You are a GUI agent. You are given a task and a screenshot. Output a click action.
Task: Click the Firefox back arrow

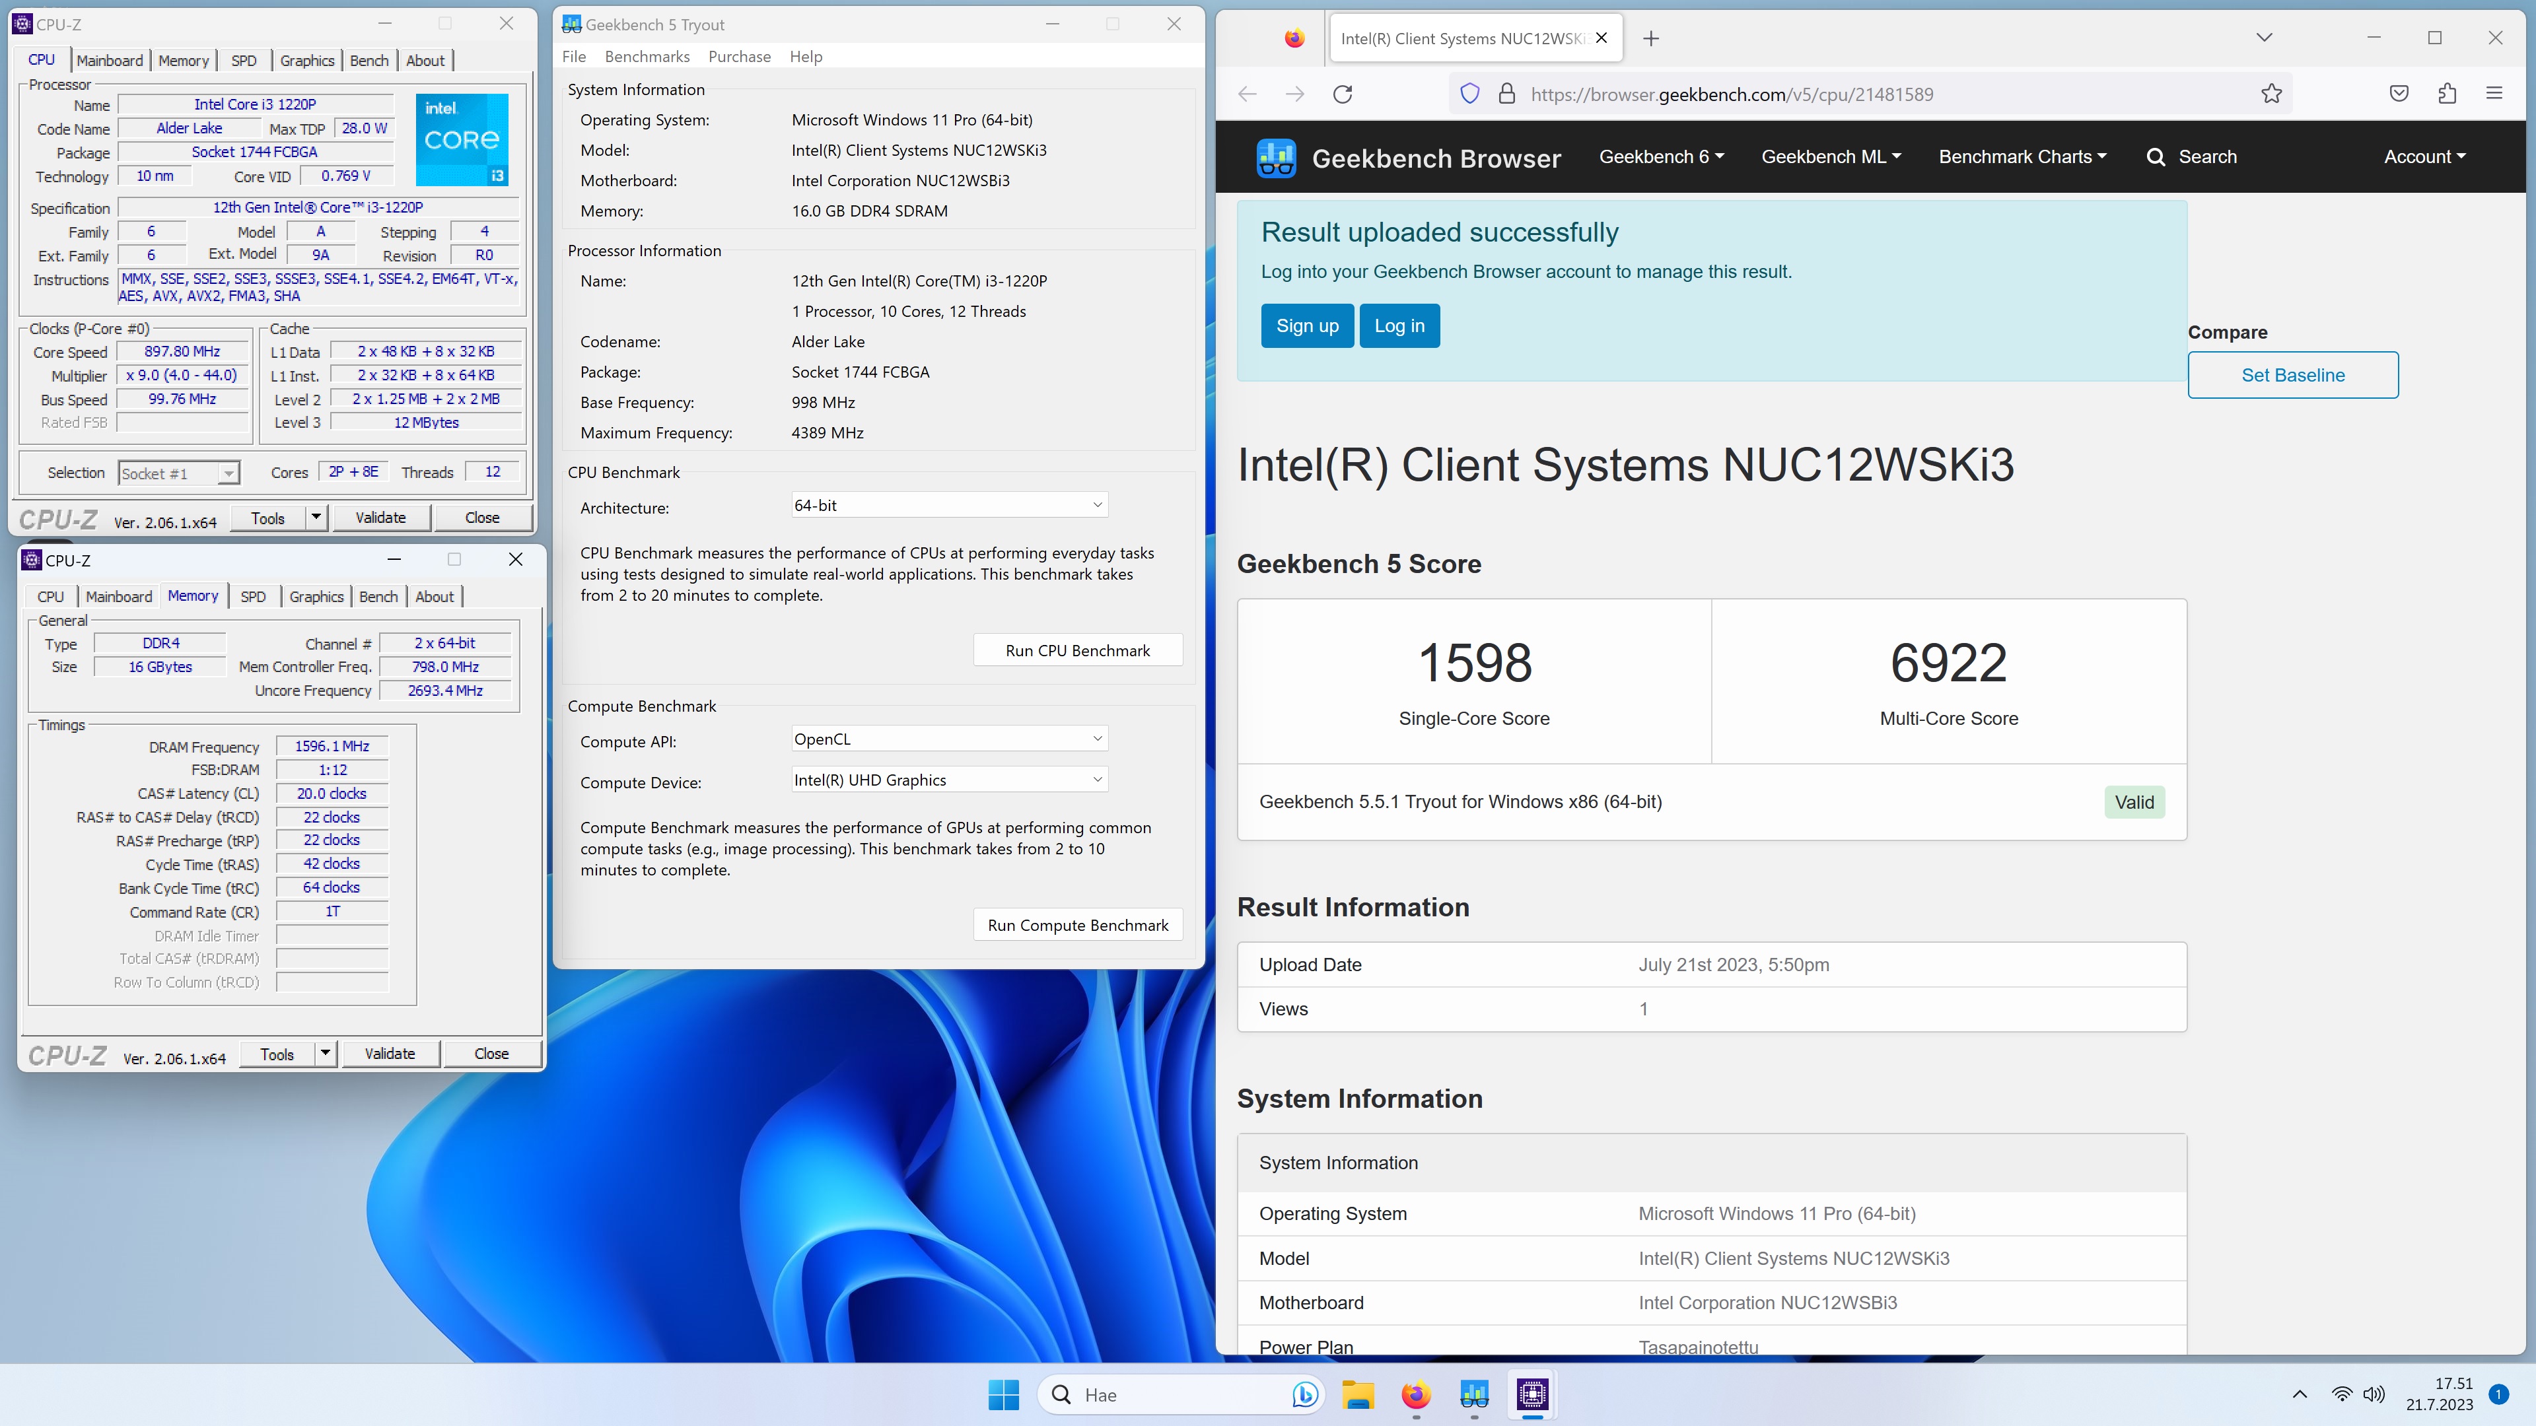1248,94
